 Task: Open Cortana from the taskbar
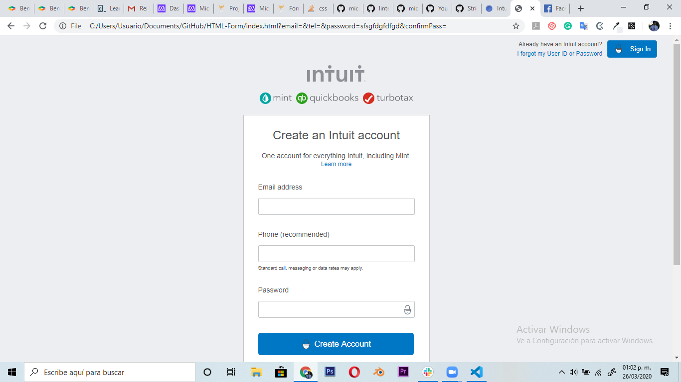coord(207,372)
